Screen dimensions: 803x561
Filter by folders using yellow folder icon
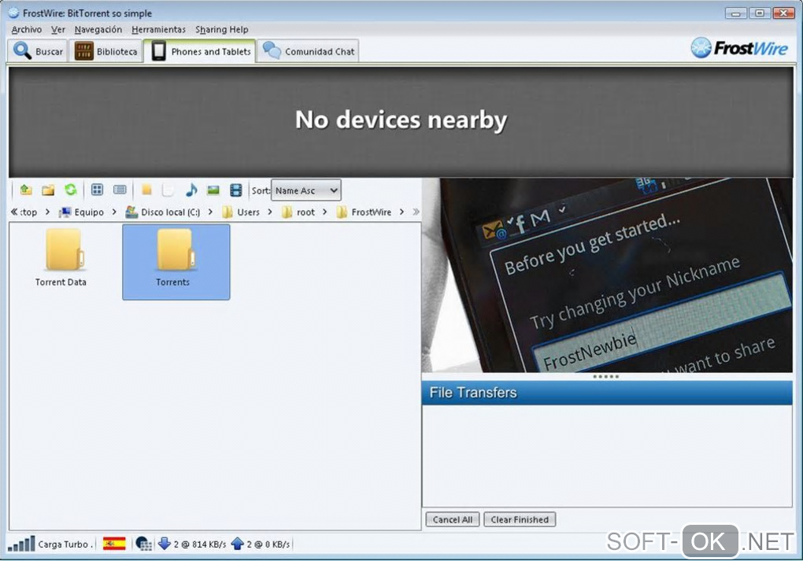[x=146, y=190]
